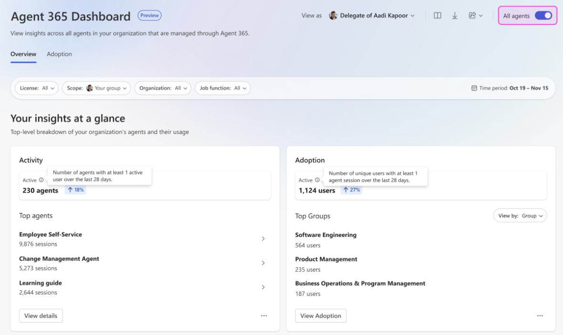This screenshot has width=563, height=335.
Task: Open the share icon menu
Action: (475, 15)
